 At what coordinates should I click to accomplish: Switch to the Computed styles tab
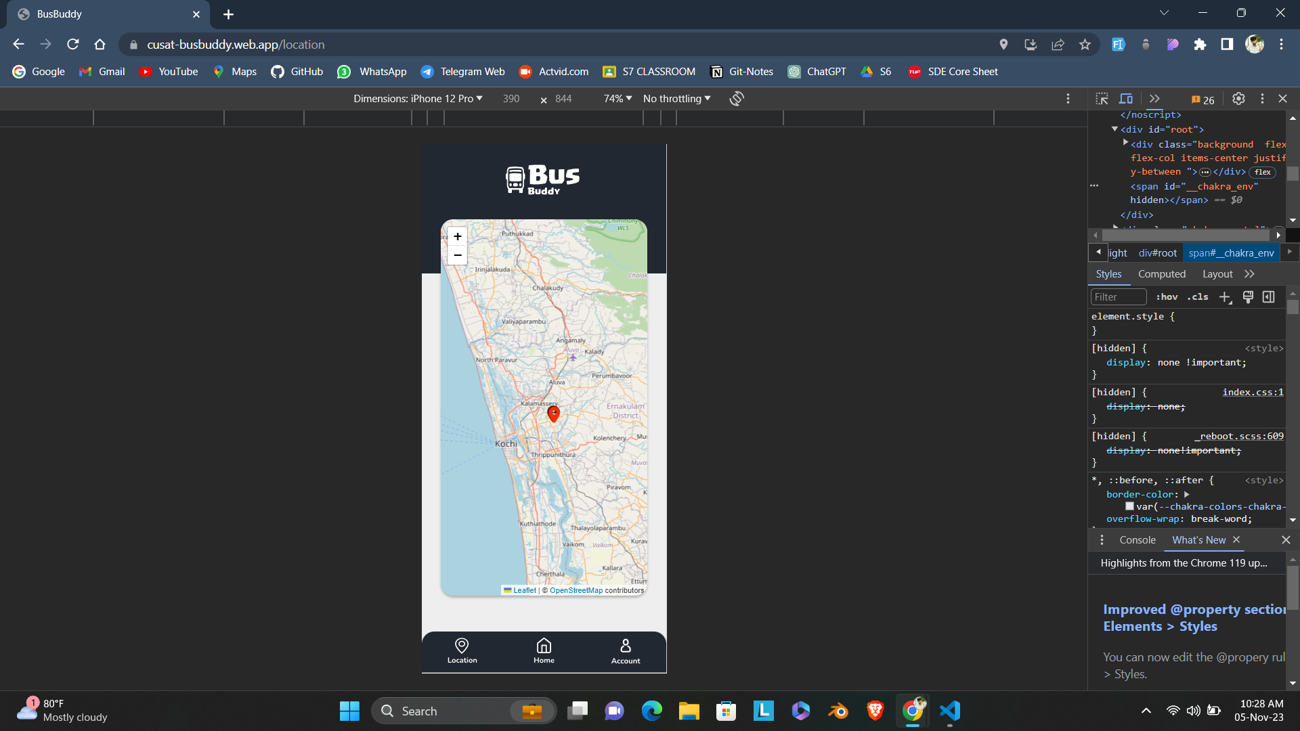1161,274
